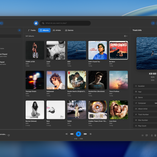157x157 pixels.
Task: Click the '347 albums' count label
Action: coord(30,36)
